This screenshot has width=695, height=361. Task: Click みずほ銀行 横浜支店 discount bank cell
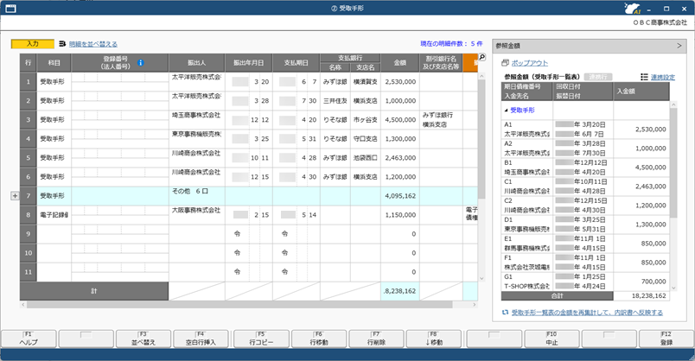pyautogui.click(x=441, y=120)
